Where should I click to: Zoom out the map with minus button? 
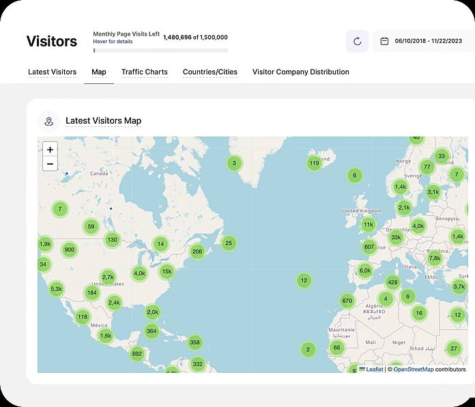50,164
